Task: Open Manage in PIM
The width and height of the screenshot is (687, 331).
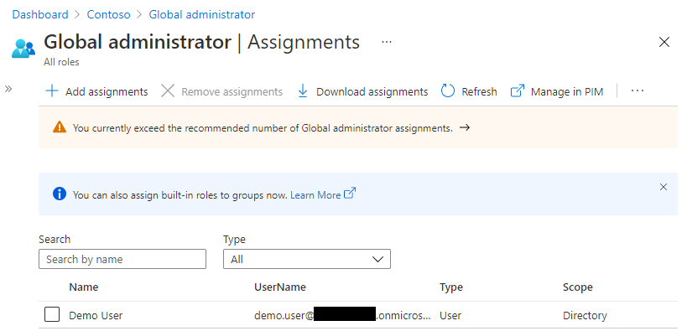Action: coord(557,91)
